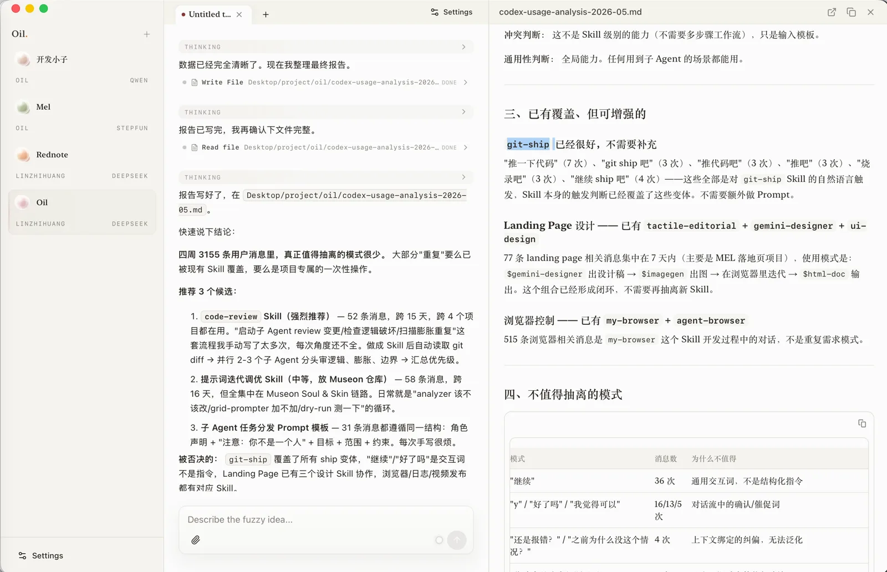Image resolution: width=887 pixels, height=572 pixels.
Task: Open the top Settings button in chat
Action: coord(451,12)
